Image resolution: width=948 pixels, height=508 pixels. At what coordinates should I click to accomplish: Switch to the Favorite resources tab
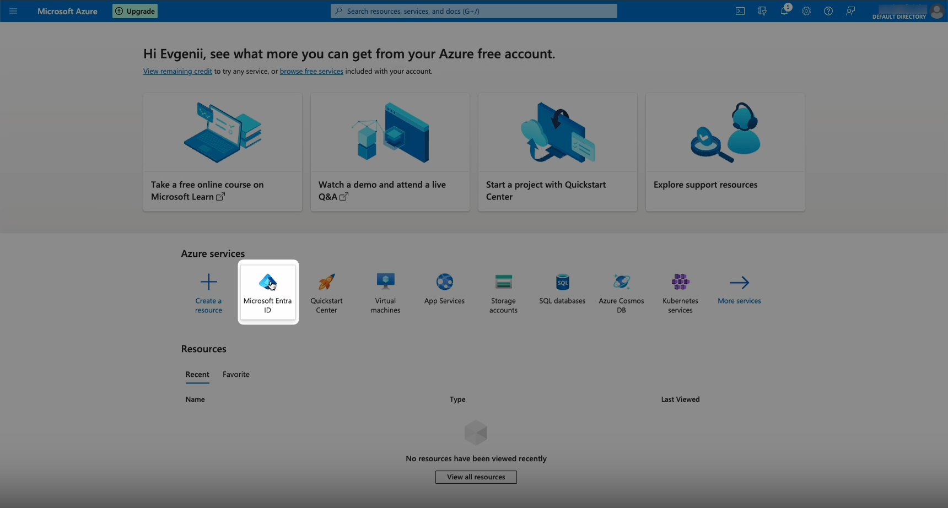click(236, 375)
